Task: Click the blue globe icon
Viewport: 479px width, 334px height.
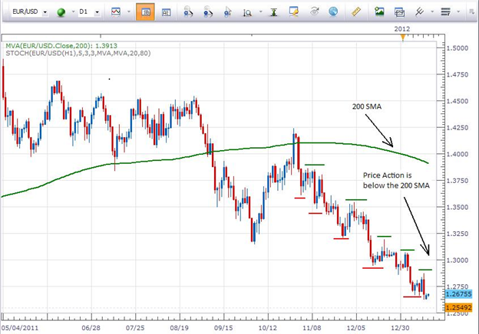Action: [x=333, y=12]
